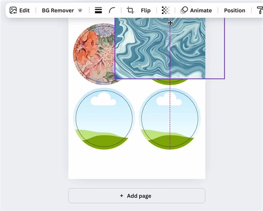Screen dimensions: 263x211
Task: Click the blue marble swirl image
Action: [160, 48]
